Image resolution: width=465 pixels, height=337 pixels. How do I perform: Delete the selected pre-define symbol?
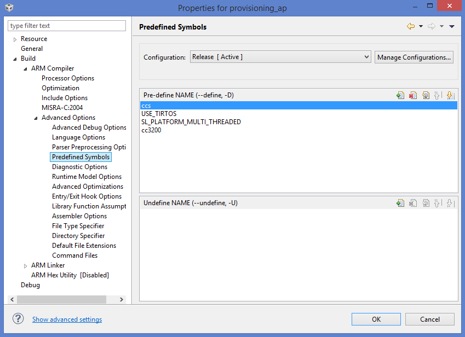point(413,95)
